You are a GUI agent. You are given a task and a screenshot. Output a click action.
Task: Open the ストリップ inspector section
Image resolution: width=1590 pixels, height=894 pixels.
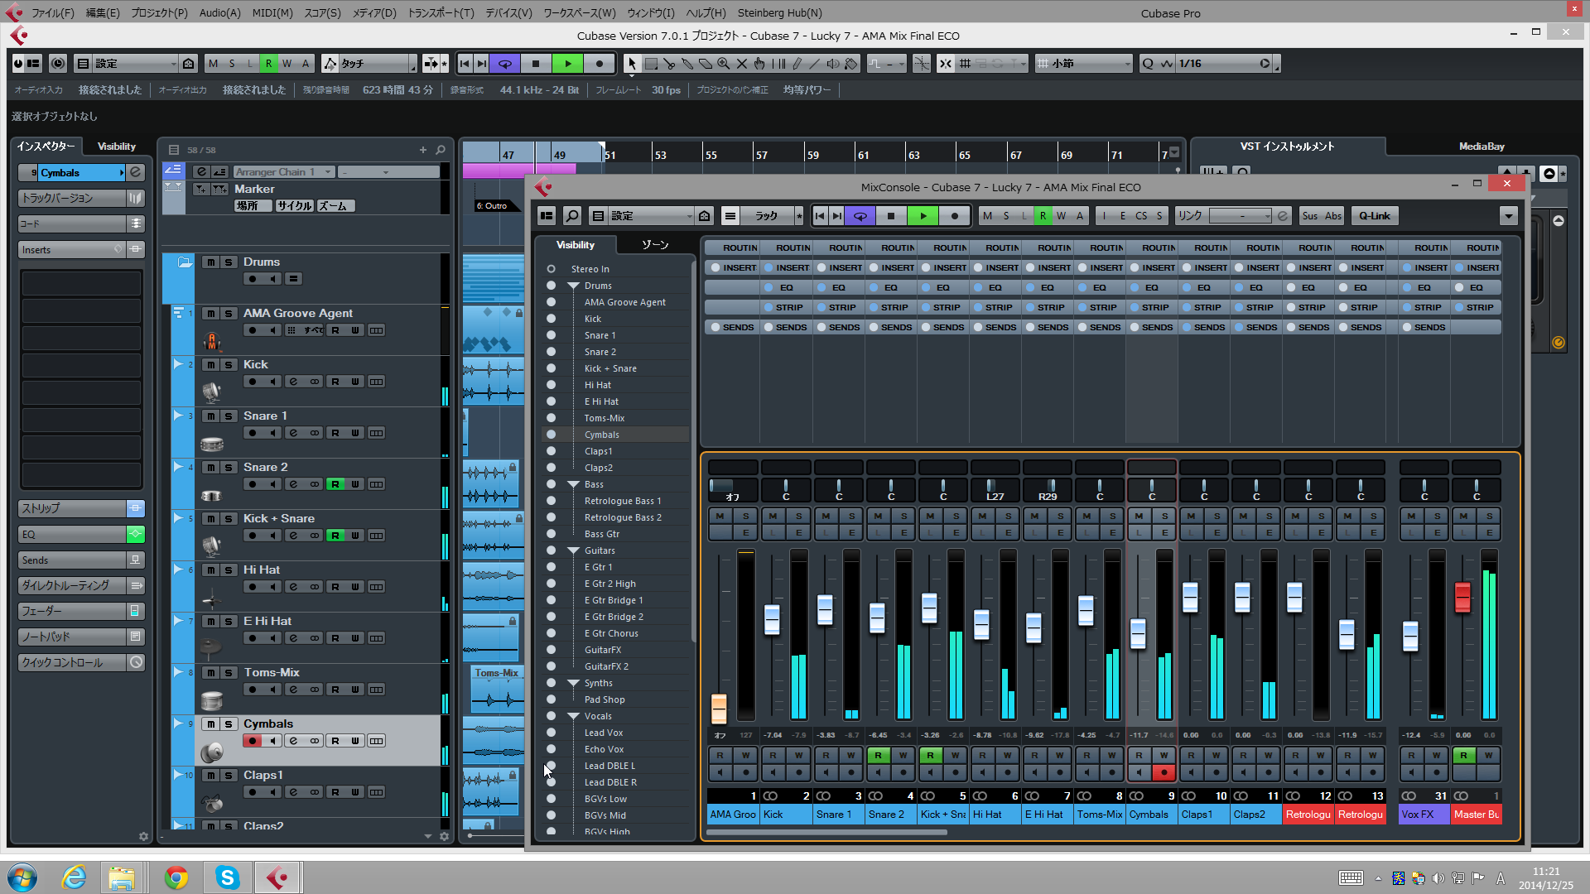(x=72, y=508)
